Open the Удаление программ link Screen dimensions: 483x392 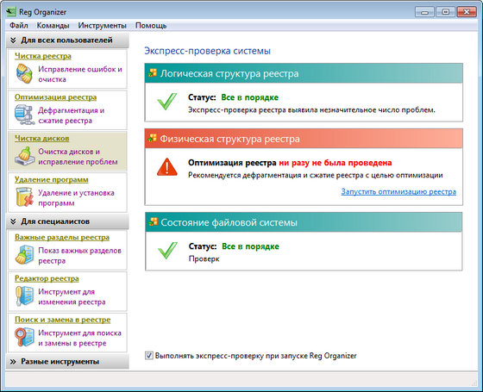click(52, 179)
